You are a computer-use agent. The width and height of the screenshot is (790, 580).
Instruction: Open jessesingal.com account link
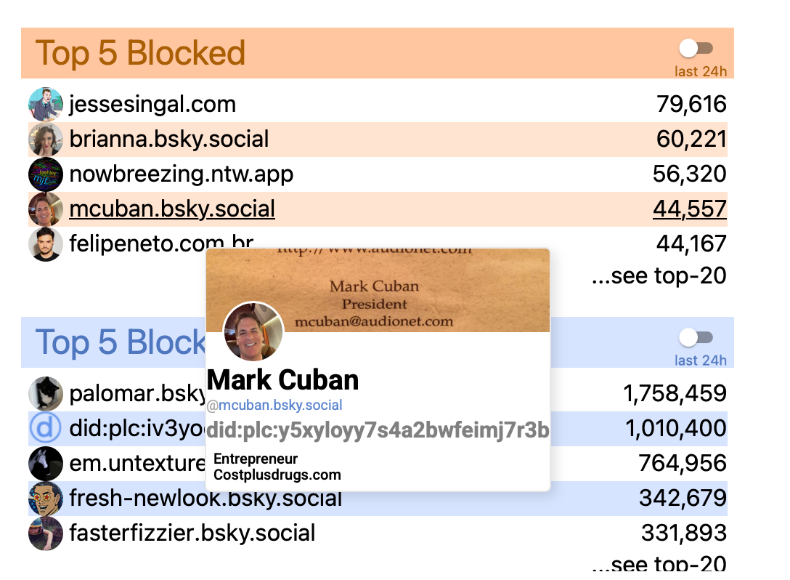pyautogui.click(x=152, y=105)
